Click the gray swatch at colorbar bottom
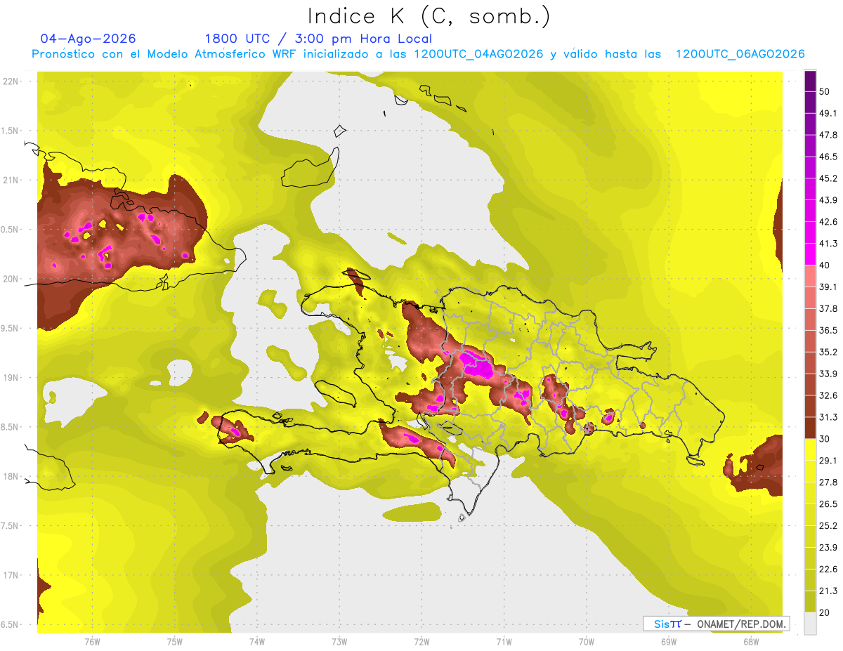 coord(810,624)
